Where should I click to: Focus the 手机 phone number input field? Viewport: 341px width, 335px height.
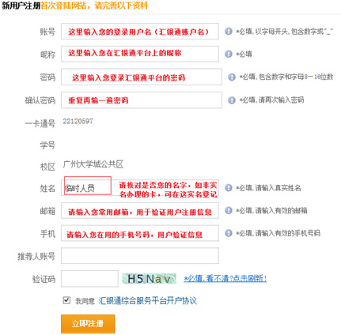(140, 233)
